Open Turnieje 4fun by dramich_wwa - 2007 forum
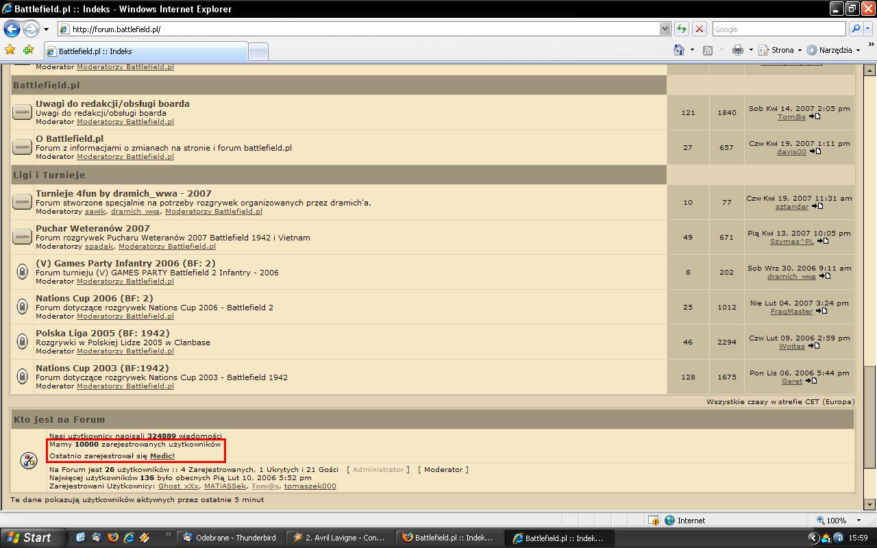This screenshot has height=548, width=877. pos(123,194)
